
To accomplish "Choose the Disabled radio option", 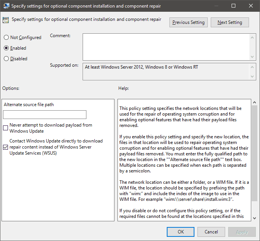I will click(x=6, y=59).
